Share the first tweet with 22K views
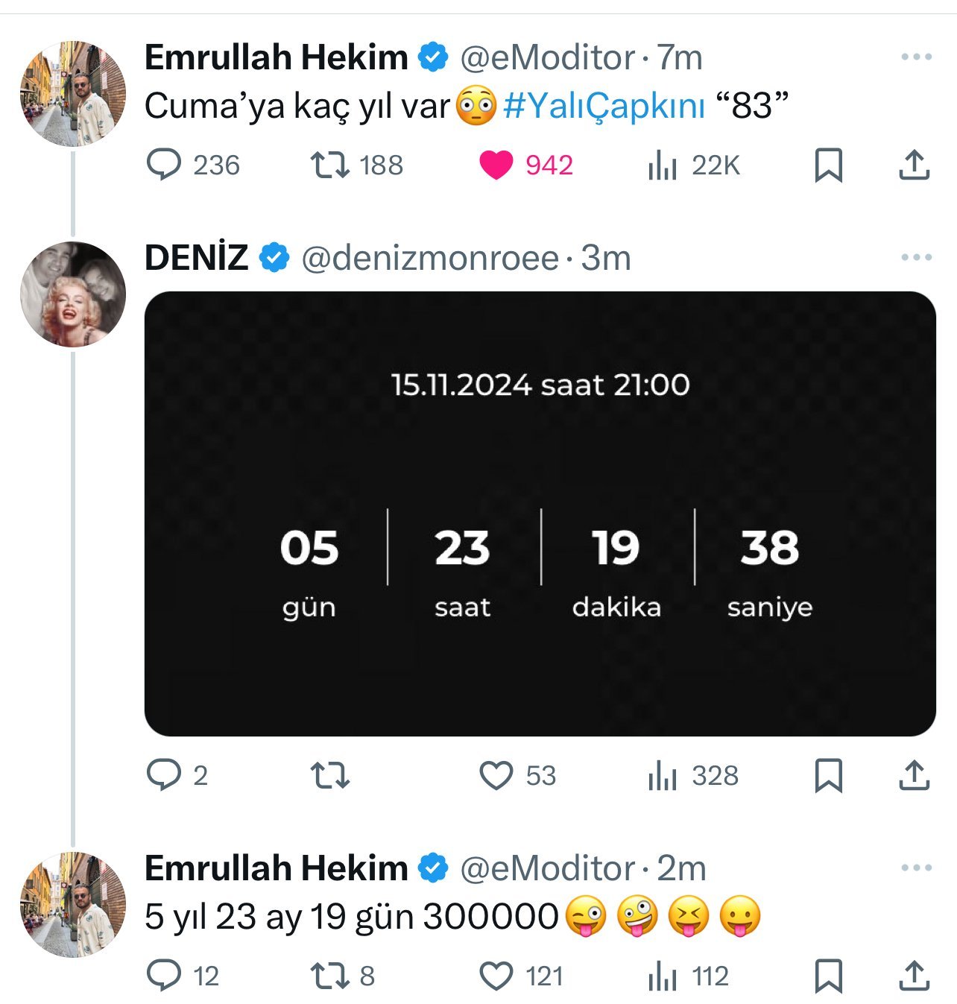This screenshot has width=957, height=1004. coord(914,165)
